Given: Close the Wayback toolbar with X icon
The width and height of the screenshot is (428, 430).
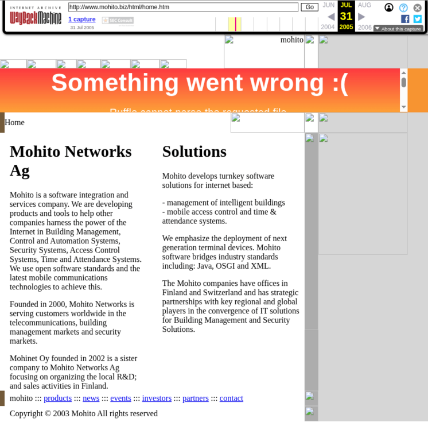Looking at the screenshot, I should coord(418,7).
